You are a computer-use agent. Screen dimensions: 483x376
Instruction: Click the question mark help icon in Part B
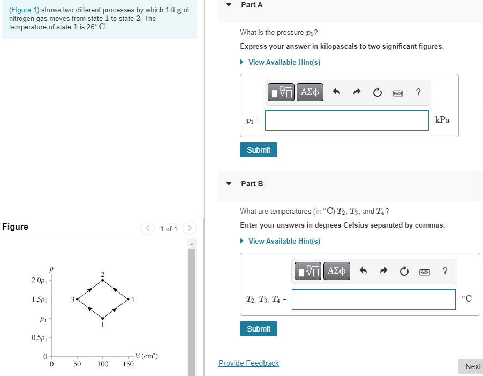pos(444,272)
